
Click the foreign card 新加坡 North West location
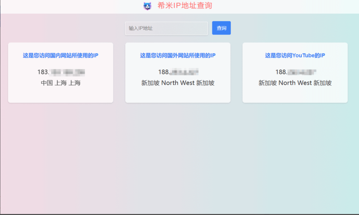pos(178,83)
